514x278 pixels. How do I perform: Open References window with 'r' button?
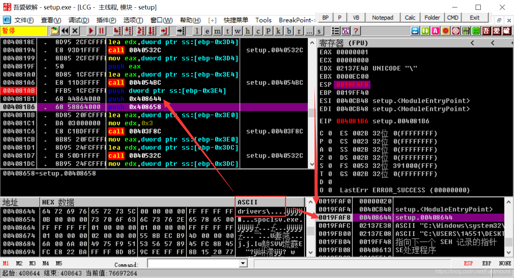299,31
